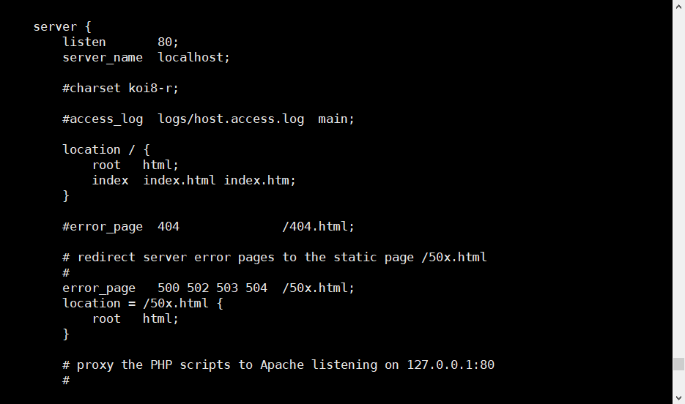This screenshot has height=404, width=685.
Task: Click the 'location / {' line
Action: click(106, 149)
